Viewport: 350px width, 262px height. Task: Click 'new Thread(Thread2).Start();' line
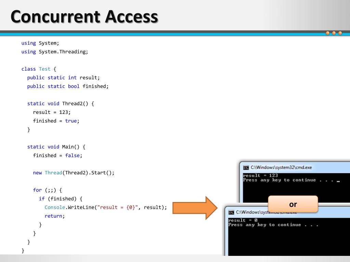pos(74,173)
